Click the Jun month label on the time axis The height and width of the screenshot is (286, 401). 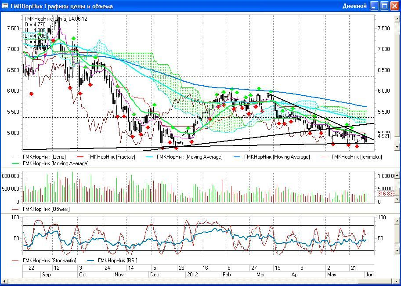[x=370, y=275]
